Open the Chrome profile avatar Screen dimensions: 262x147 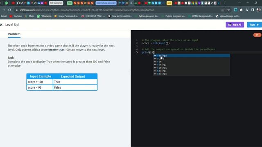click(x=258, y=10)
